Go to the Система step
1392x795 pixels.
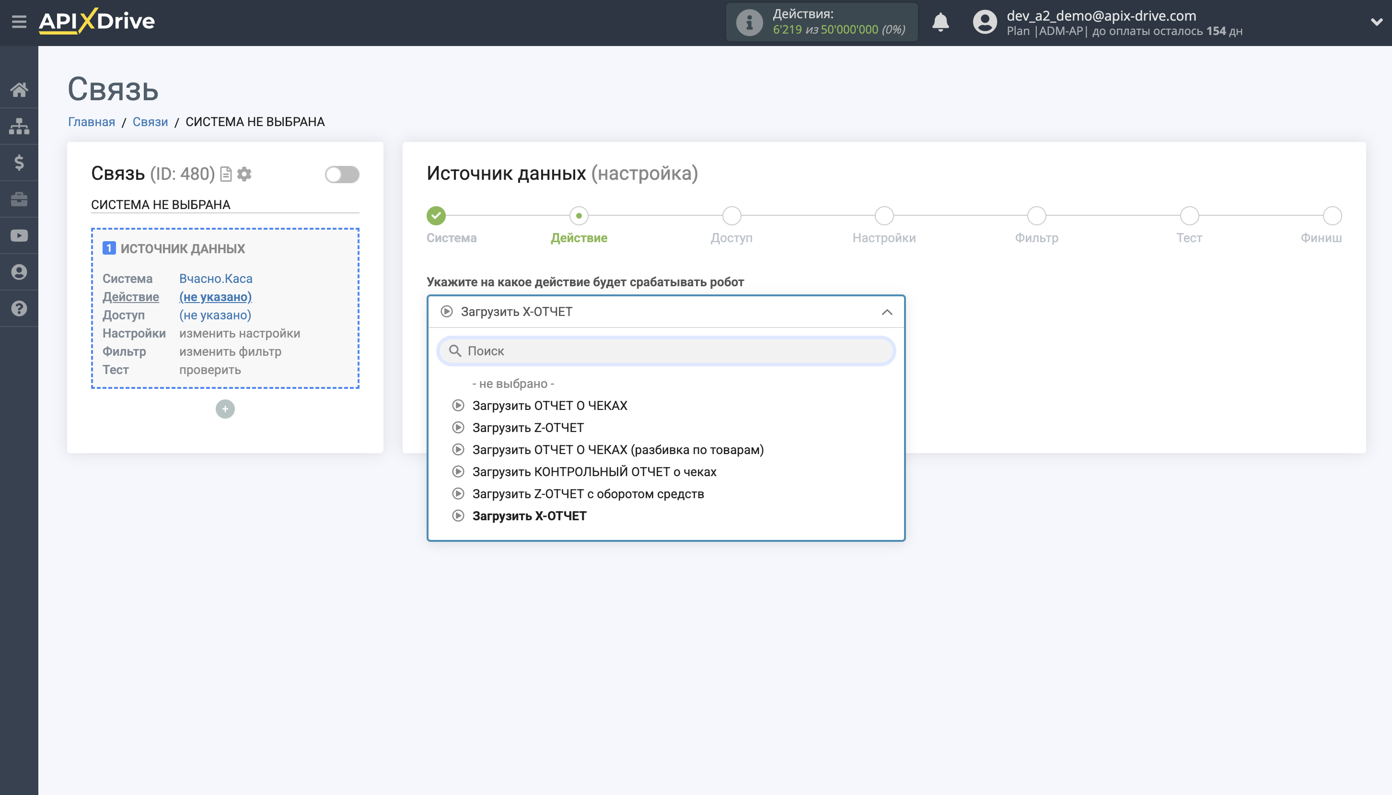coord(436,216)
